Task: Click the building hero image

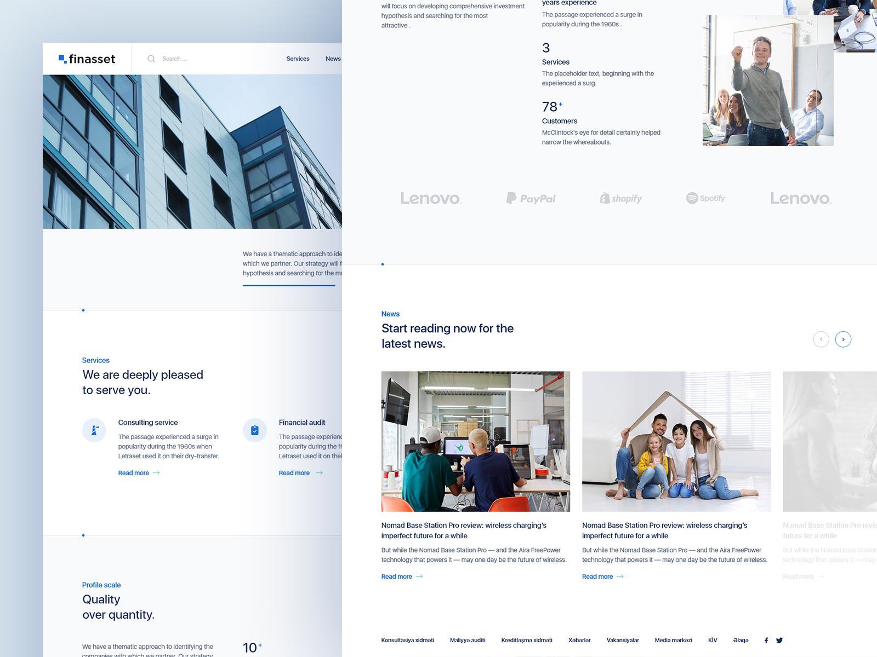Action: pyautogui.click(x=192, y=152)
